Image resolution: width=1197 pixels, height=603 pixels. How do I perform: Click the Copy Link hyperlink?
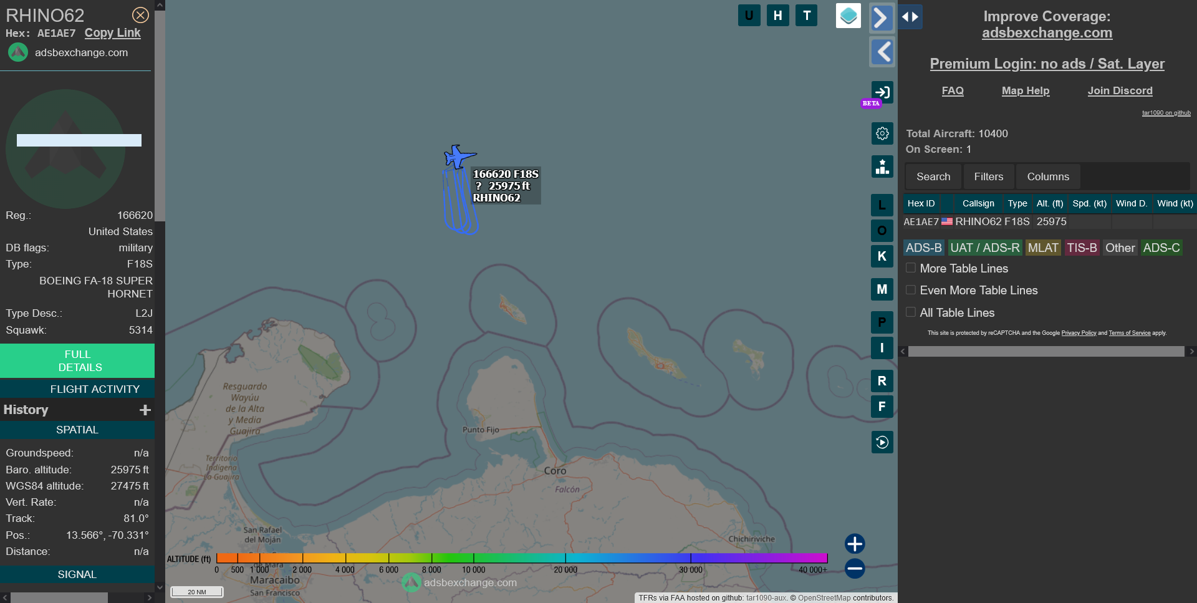tap(112, 33)
